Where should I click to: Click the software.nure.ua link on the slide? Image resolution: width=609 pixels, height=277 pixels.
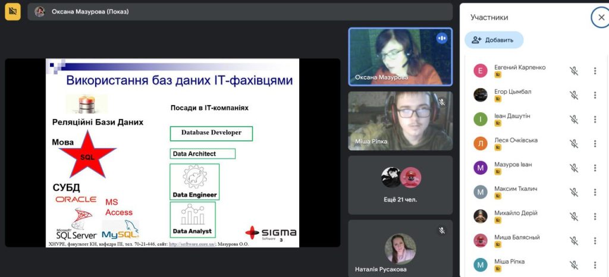coord(192,244)
